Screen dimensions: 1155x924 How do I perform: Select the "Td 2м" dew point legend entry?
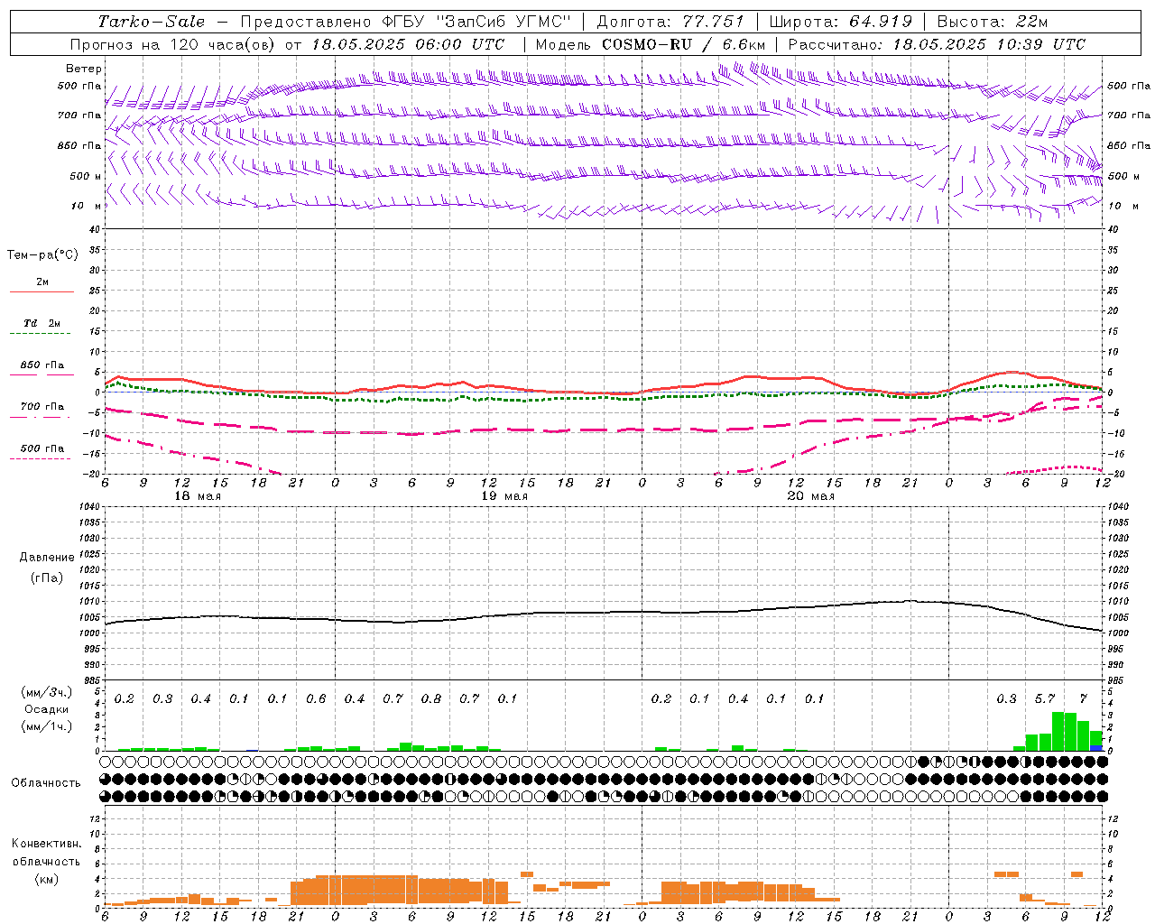42,323
